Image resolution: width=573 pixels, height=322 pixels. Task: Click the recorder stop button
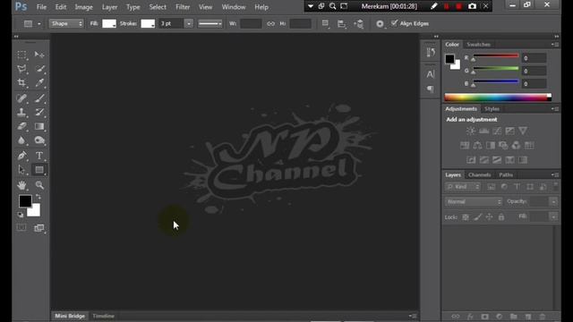click(x=459, y=6)
